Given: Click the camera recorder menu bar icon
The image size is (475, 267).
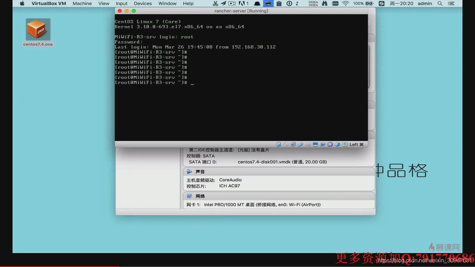Looking at the screenshot, I should pyautogui.click(x=232, y=3).
